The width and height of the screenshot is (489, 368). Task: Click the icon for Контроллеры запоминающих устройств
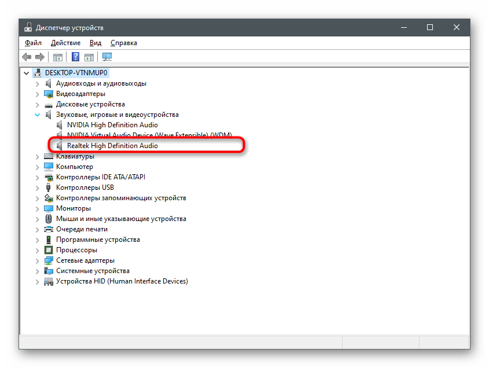(49, 198)
